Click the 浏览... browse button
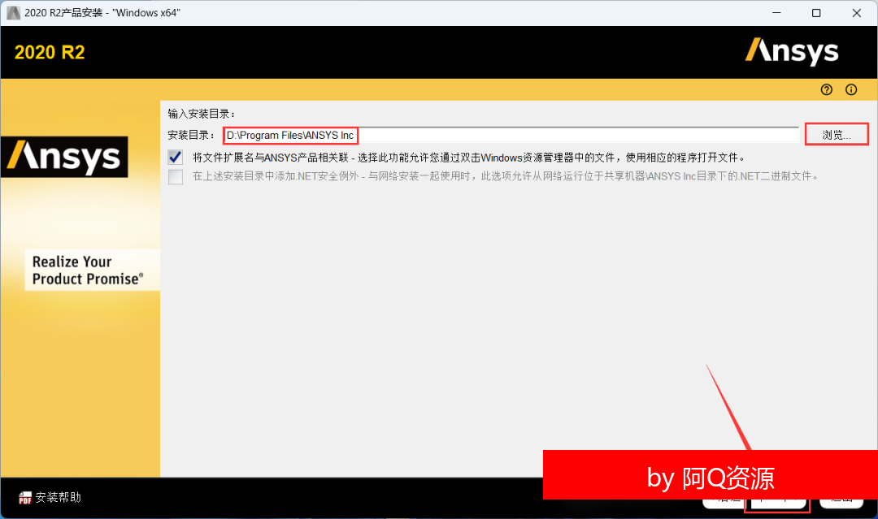 click(837, 135)
